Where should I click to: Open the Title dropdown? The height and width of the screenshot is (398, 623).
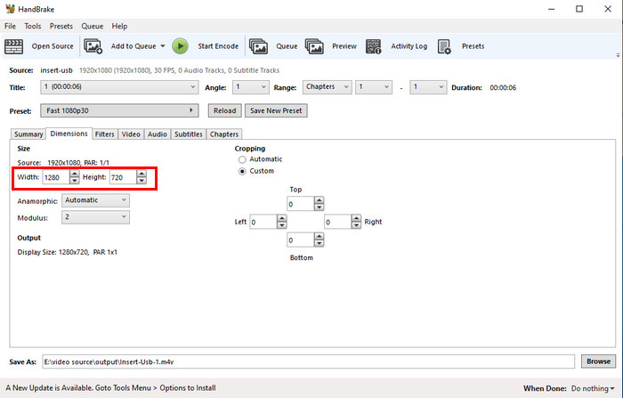tap(118, 87)
